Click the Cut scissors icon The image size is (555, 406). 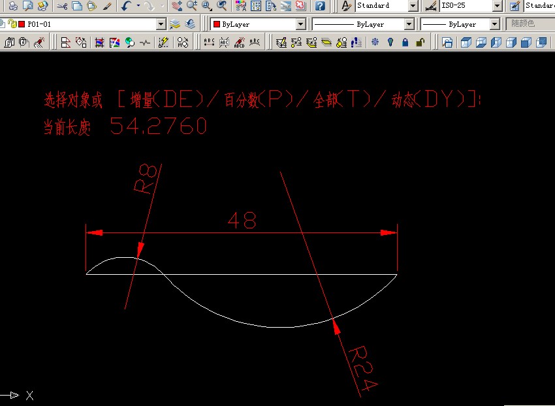62,6
